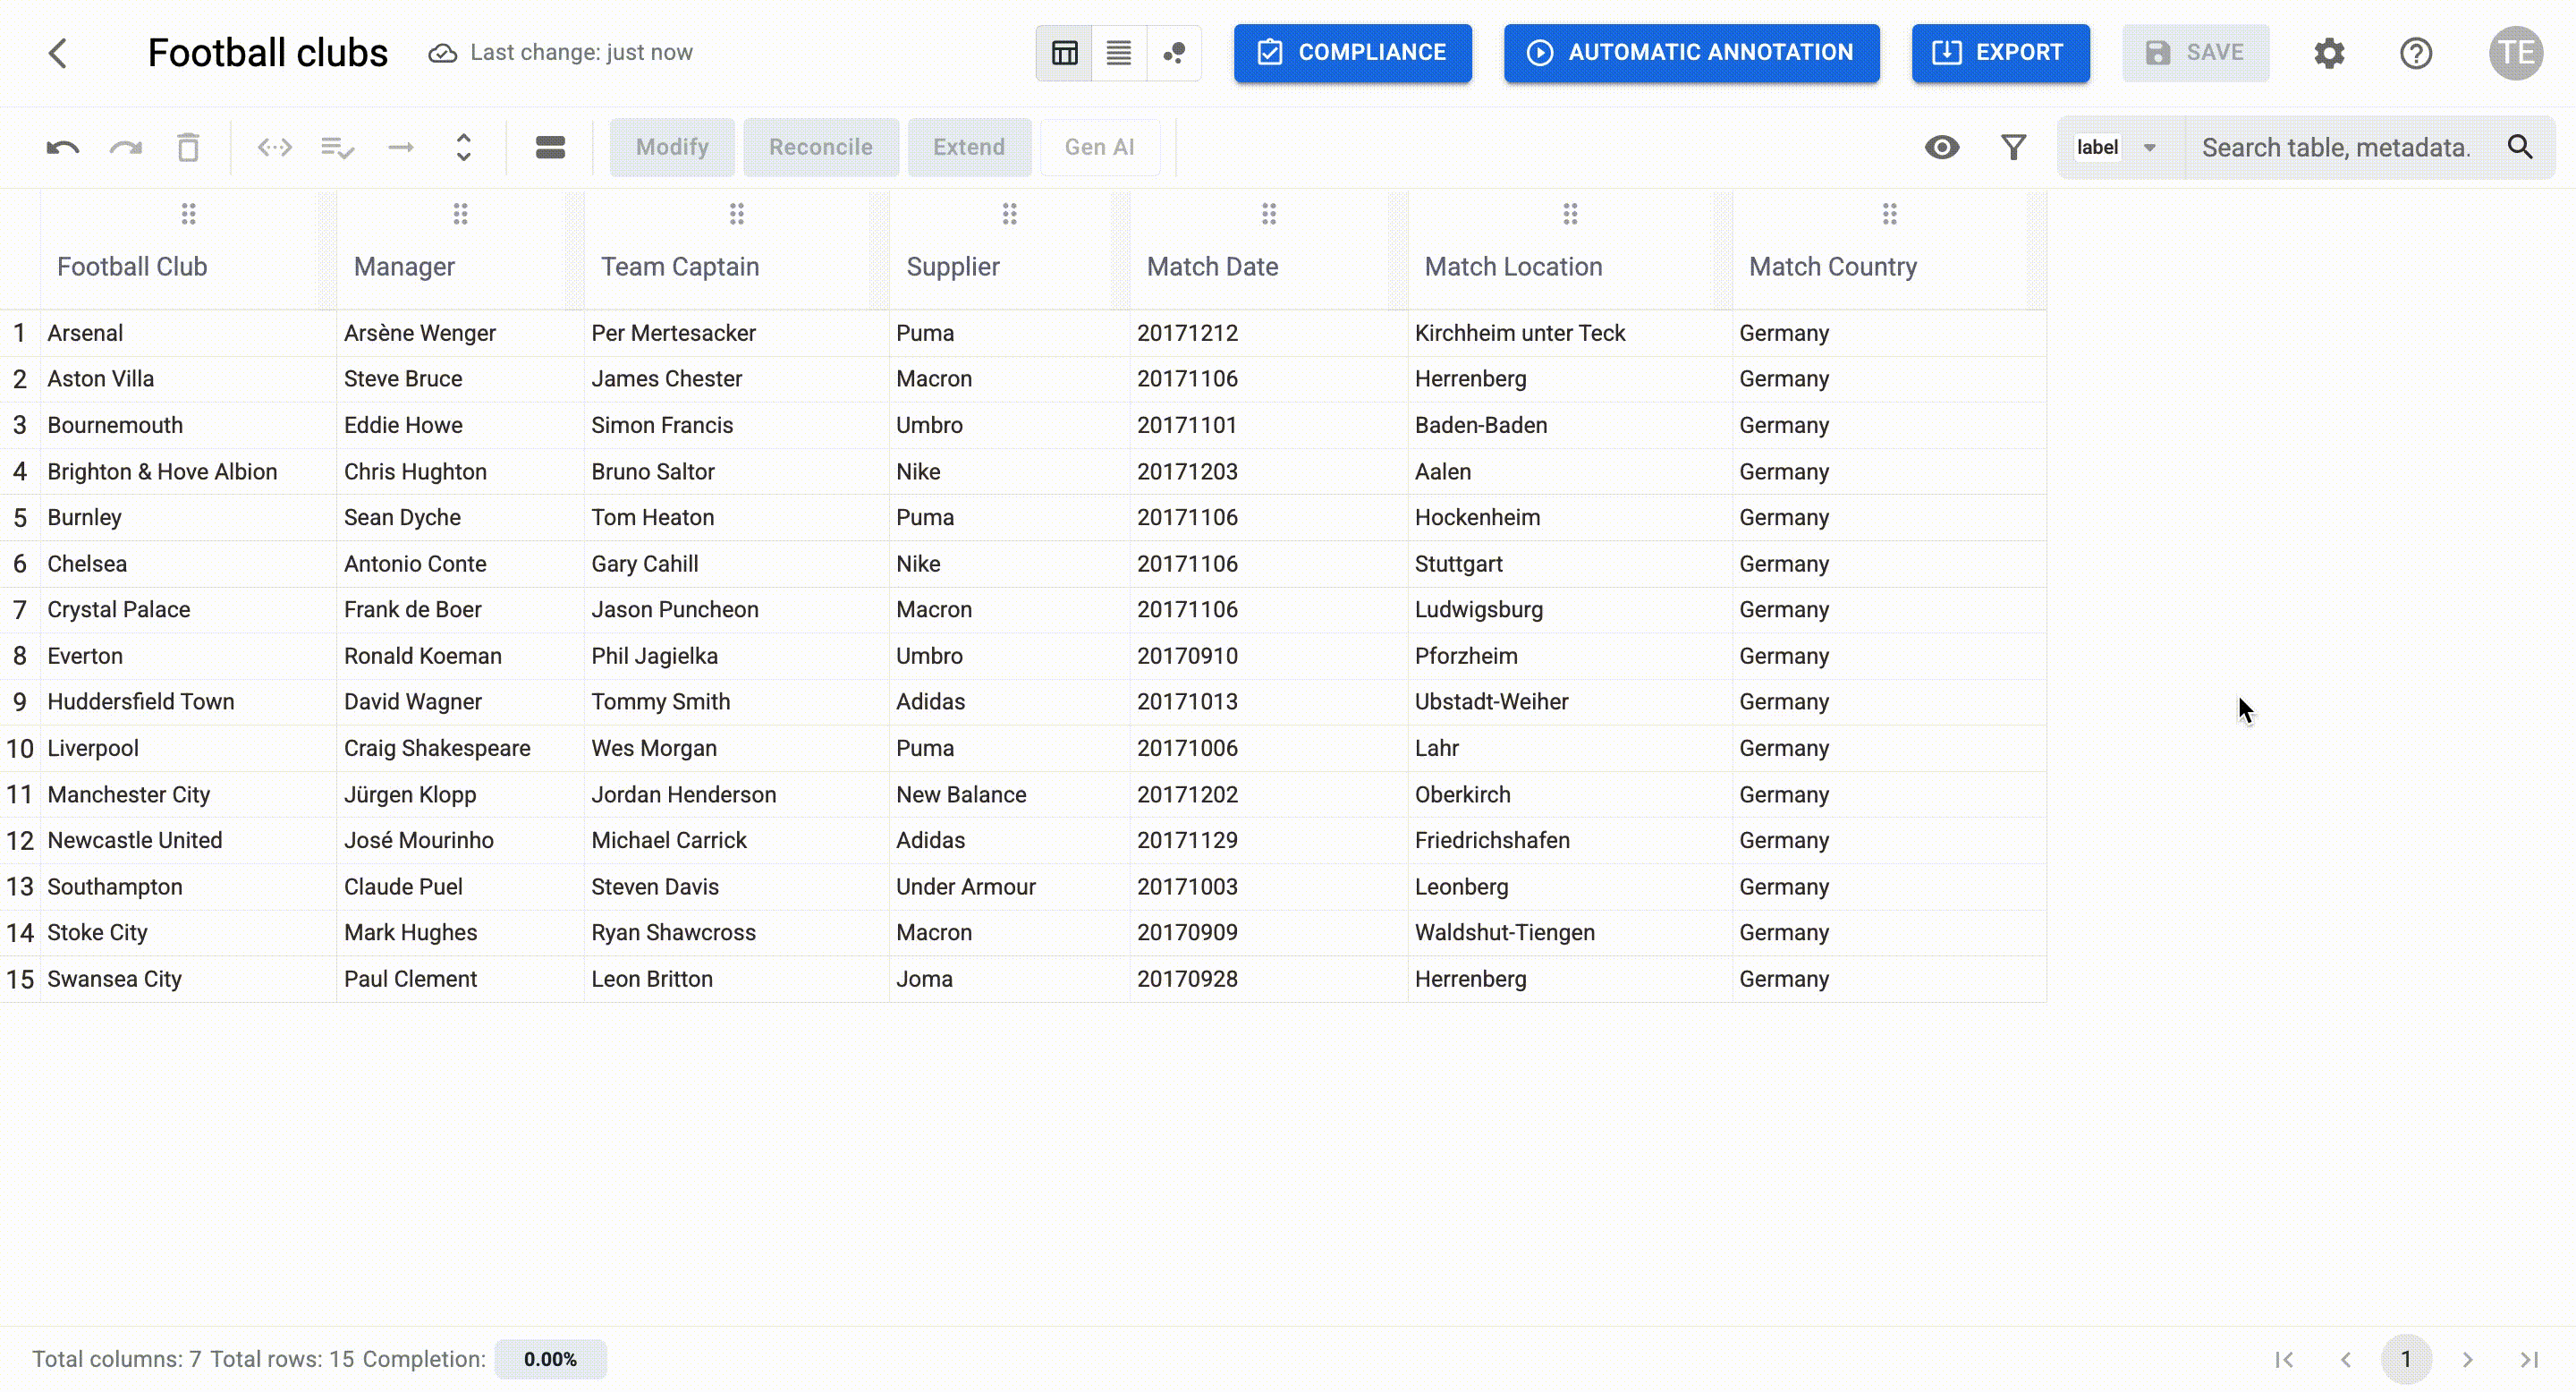Image resolution: width=2576 pixels, height=1392 pixels.
Task: Go back using the left arrow
Action: click(58, 53)
